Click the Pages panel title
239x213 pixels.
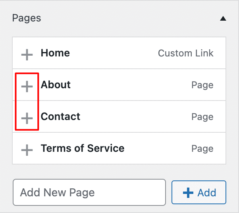tap(27, 18)
